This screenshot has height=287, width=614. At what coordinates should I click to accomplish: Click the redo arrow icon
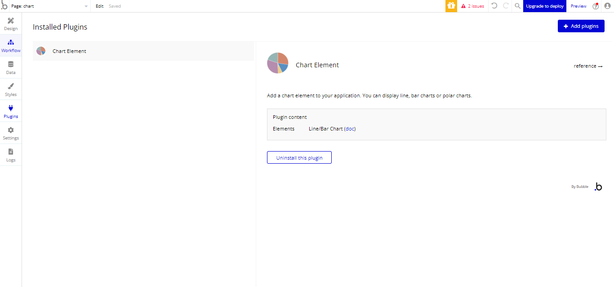click(x=506, y=6)
